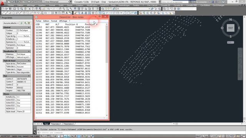Image resolution: width=246 pixels, height=138 pixels.
Task: Click the row starting with 11353 in Notepad
Action: pyautogui.click(x=63, y=27)
